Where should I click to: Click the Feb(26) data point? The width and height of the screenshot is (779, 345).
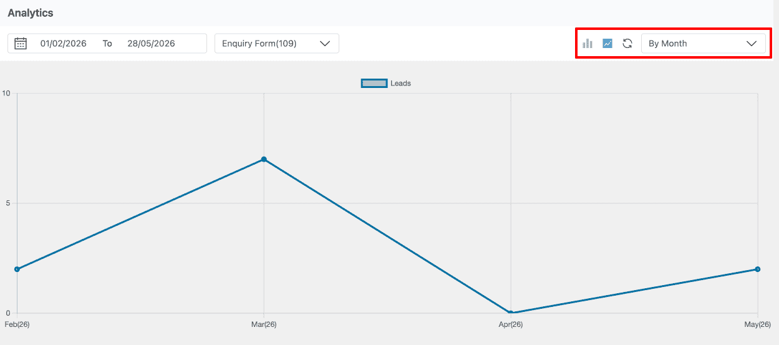[17, 269]
